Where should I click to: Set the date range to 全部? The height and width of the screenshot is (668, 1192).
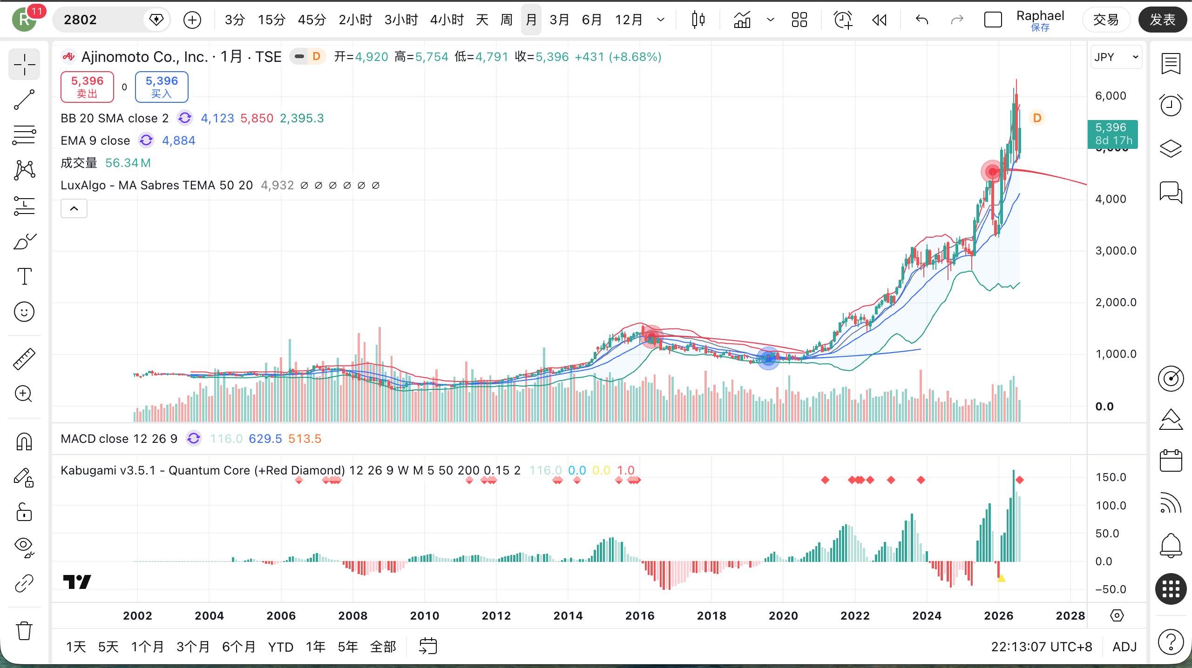[x=383, y=647]
